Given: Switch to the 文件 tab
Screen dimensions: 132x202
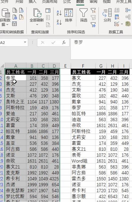Looking at the screenshot, I should [x=5, y=1].
